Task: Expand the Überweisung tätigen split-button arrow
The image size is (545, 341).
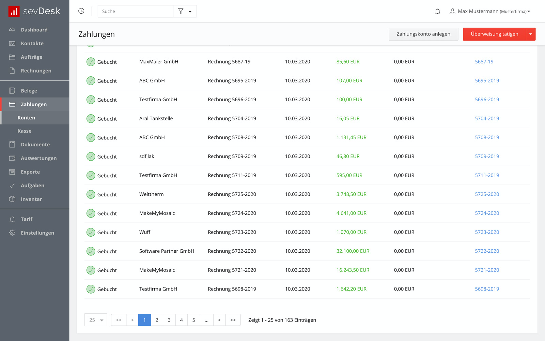Action: pyautogui.click(x=530, y=34)
